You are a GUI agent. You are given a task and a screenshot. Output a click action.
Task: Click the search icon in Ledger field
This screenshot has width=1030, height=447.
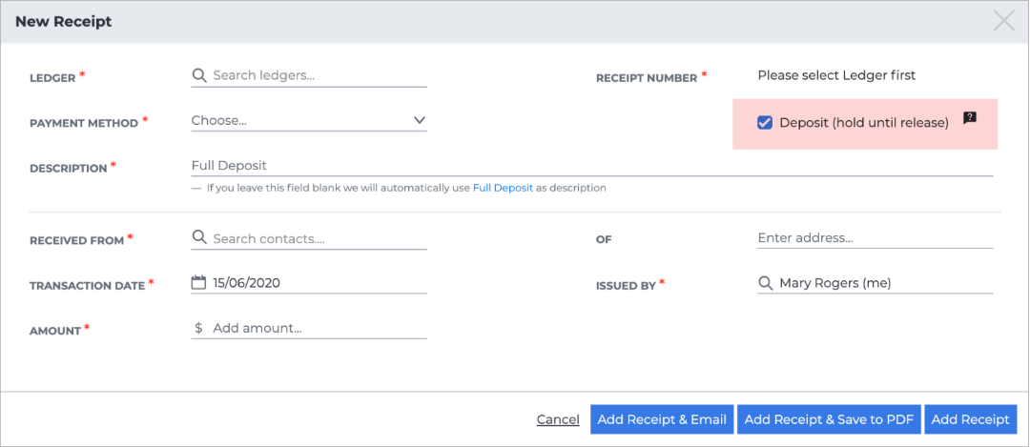click(199, 75)
